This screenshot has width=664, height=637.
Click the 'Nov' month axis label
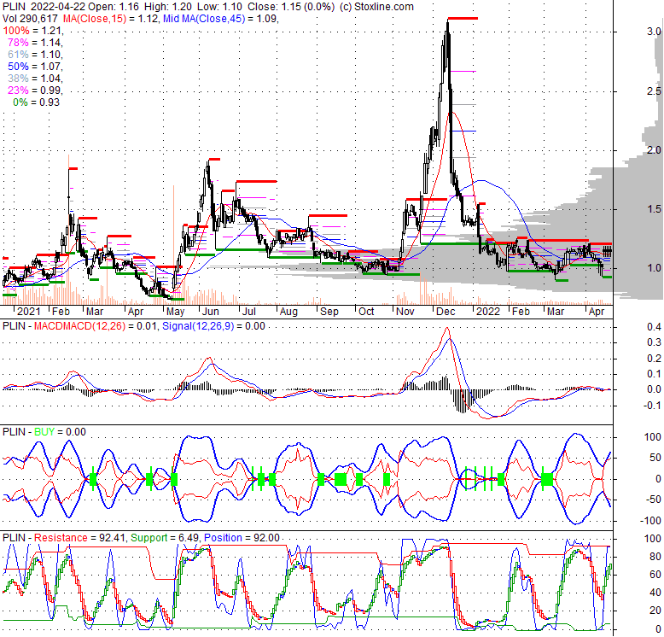405,312
